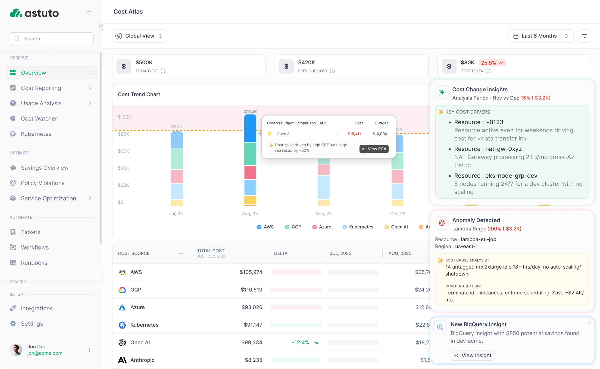Click the sidebar Search input field
This screenshot has width=600, height=369.
click(x=52, y=39)
